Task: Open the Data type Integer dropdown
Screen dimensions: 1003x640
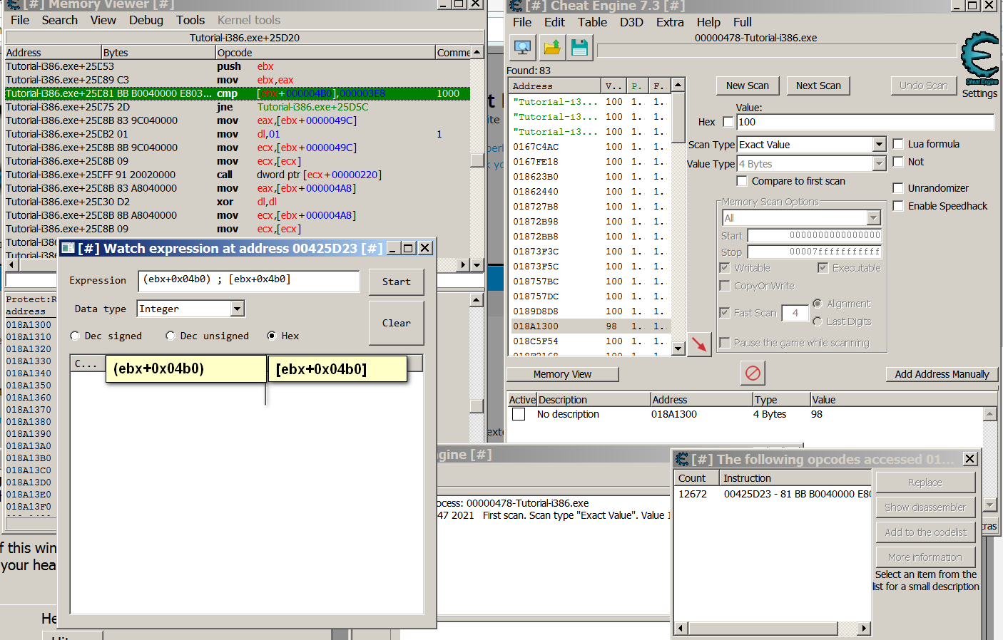Action: click(x=237, y=309)
